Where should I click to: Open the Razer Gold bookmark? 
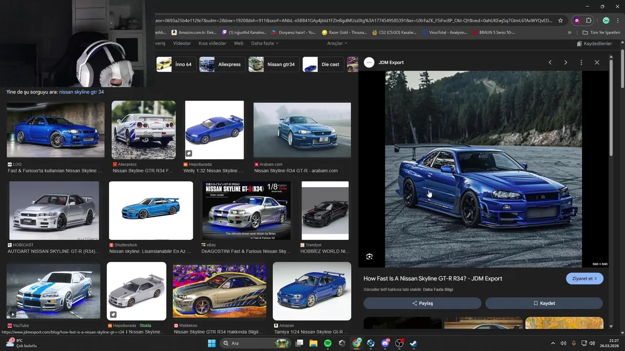(344, 33)
